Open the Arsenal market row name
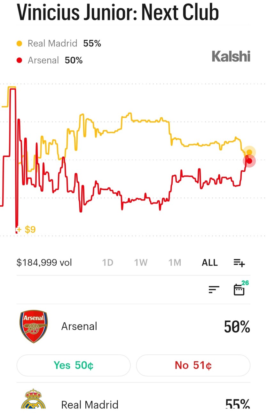Viewport: 267px width, 413px height. coord(79,326)
